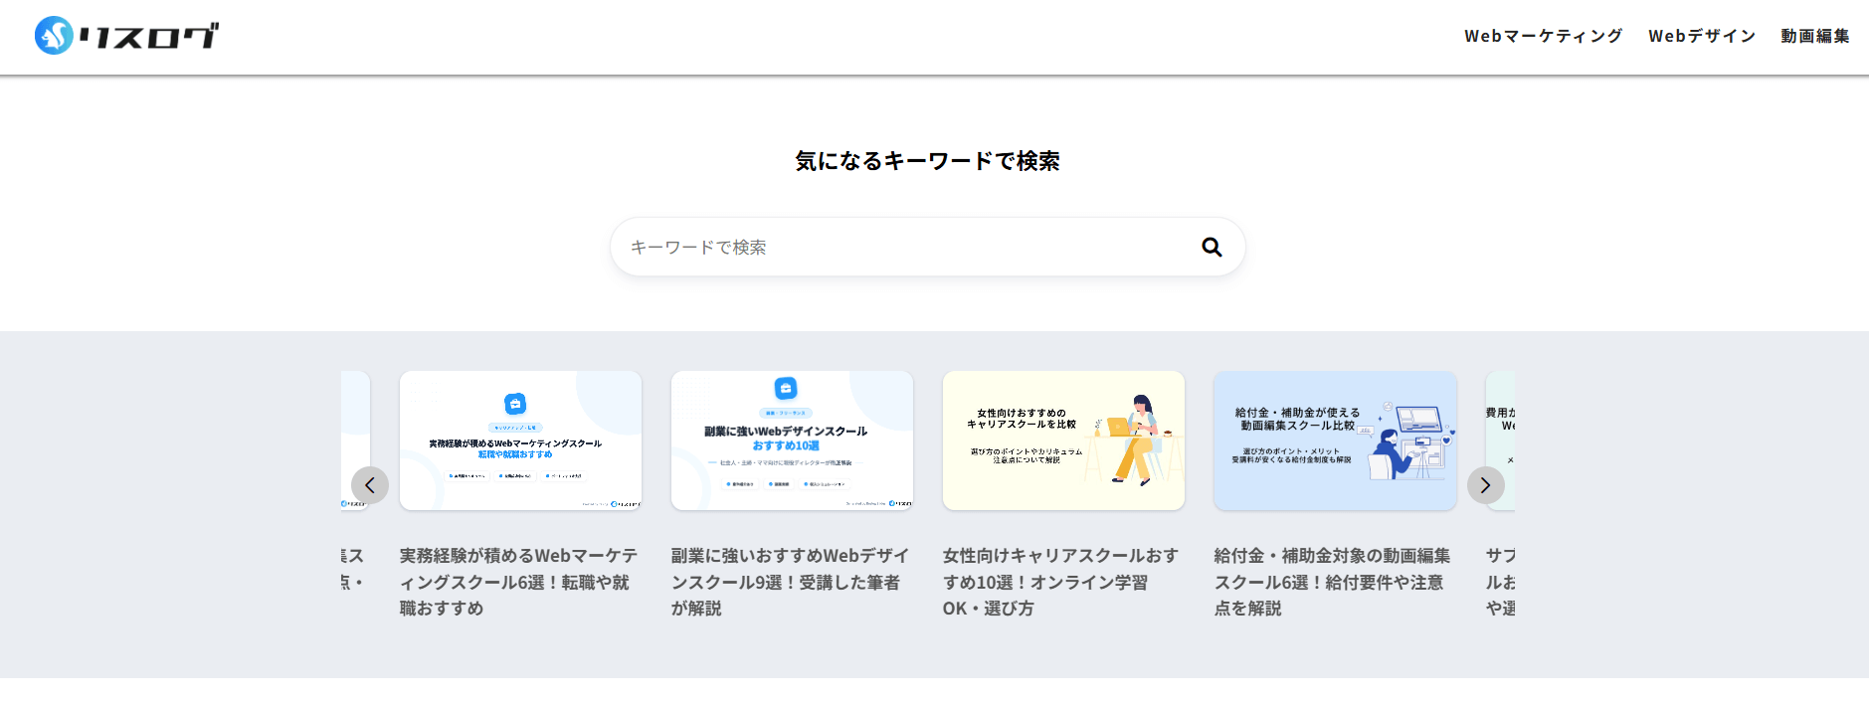The image size is (1869, 706).
Task: Go to previous carousel slide arrow
Action: click(x=370, y=485)
